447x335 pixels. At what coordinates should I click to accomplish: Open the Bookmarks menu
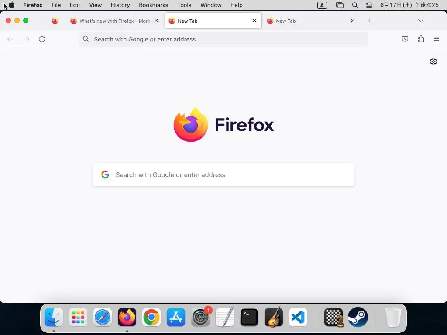click(153, 5)
